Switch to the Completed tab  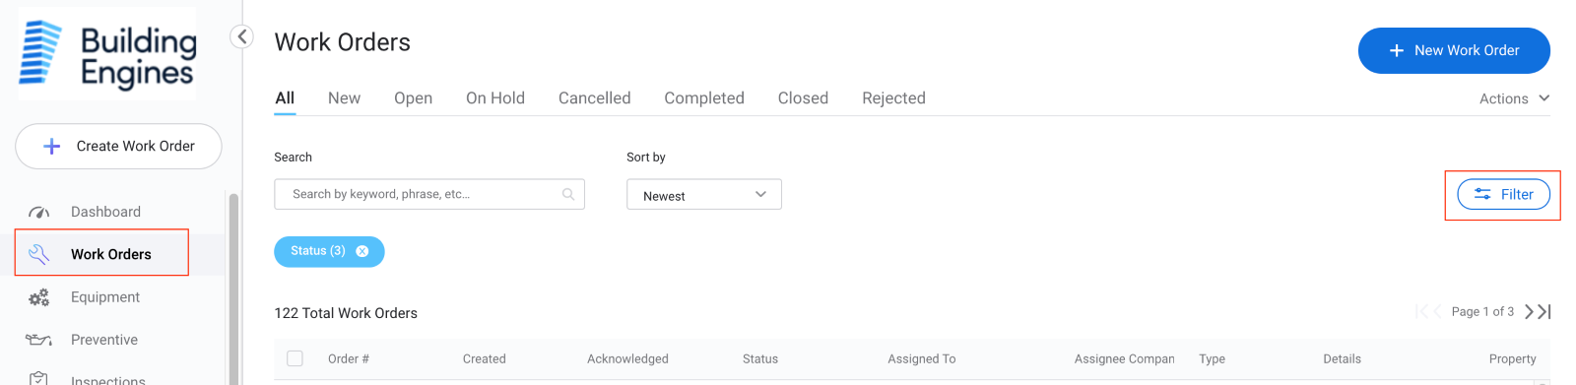(704, 98)
